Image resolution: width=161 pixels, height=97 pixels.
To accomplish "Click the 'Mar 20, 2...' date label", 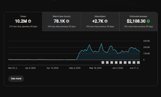I will click(13, 68).
